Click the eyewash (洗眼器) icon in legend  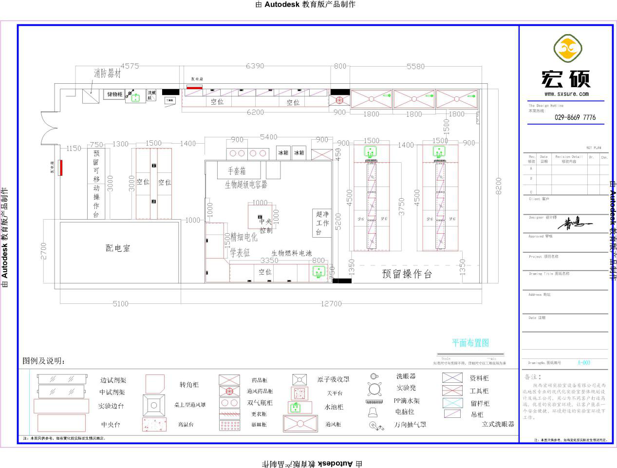point(374,376)
